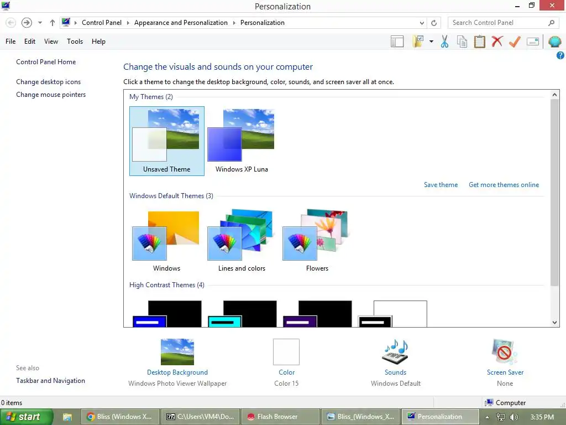This screenshot has width=566, height=425.
Task: Click the Desktop Background link text
Action: tap(177, 372)
